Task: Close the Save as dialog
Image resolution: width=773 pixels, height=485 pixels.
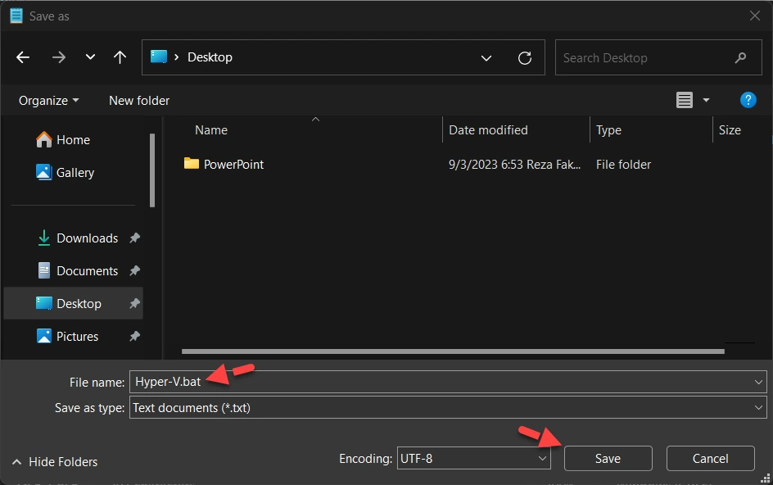Action: pos(754,16)
